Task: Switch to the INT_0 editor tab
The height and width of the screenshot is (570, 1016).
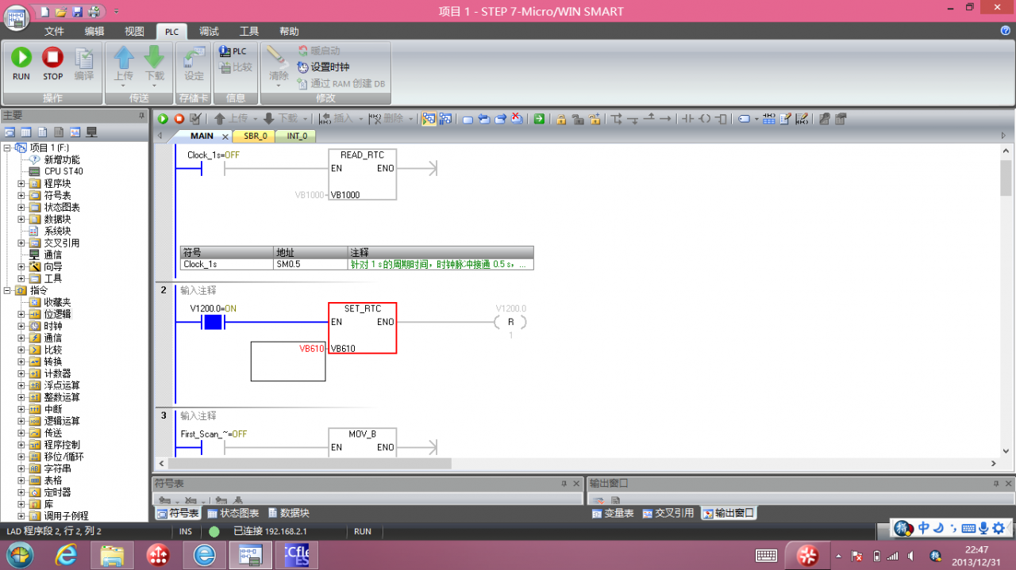Action: click(297, 136)
